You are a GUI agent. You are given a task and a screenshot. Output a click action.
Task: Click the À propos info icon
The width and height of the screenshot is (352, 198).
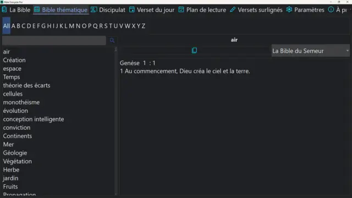pos(331,10)
